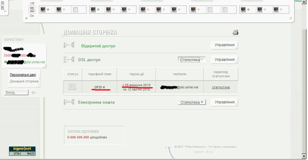
Task: Click the support phone number 0-800-506-800
Action: (x=78, y=137)
